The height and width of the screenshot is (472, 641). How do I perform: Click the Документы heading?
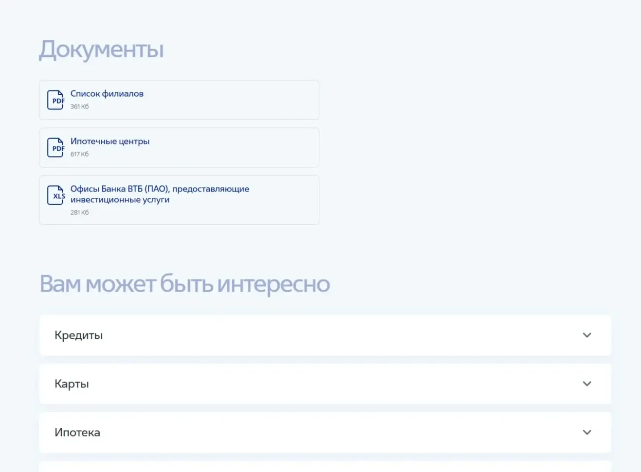click(x=101, y=50)
